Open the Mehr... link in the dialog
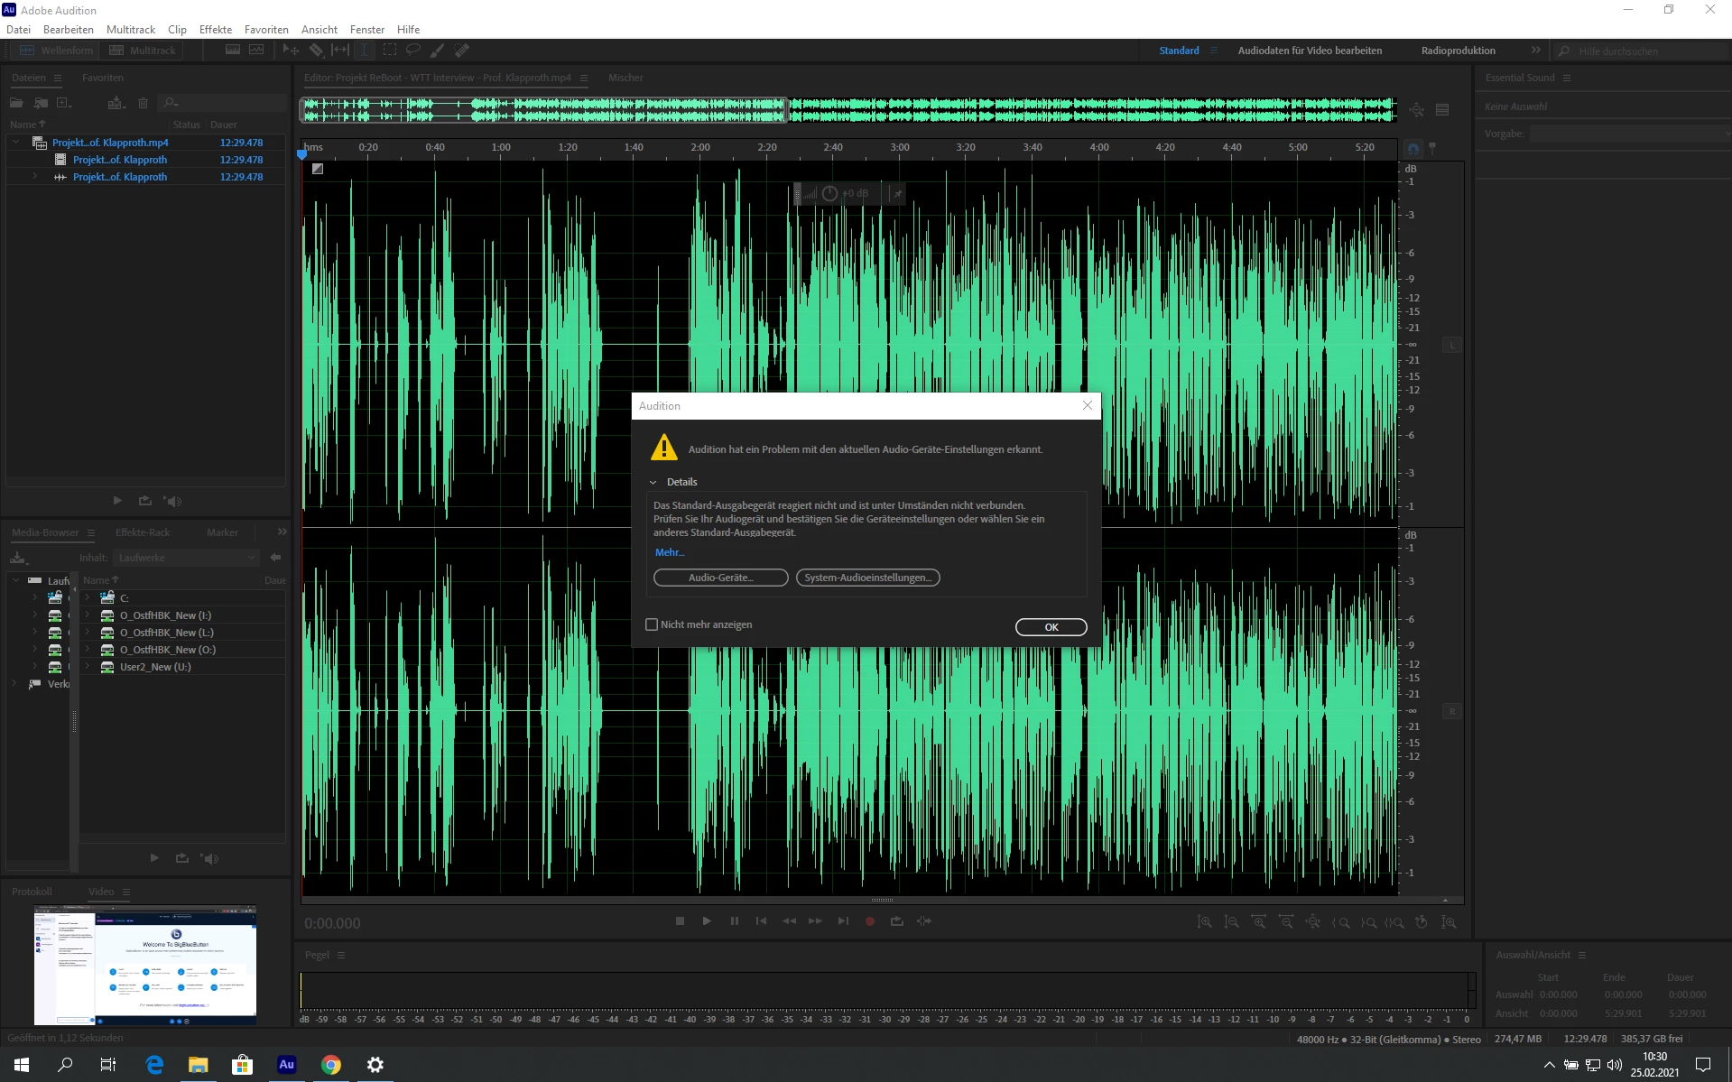Screen dimensions: 1732x1082 (670, 552)
